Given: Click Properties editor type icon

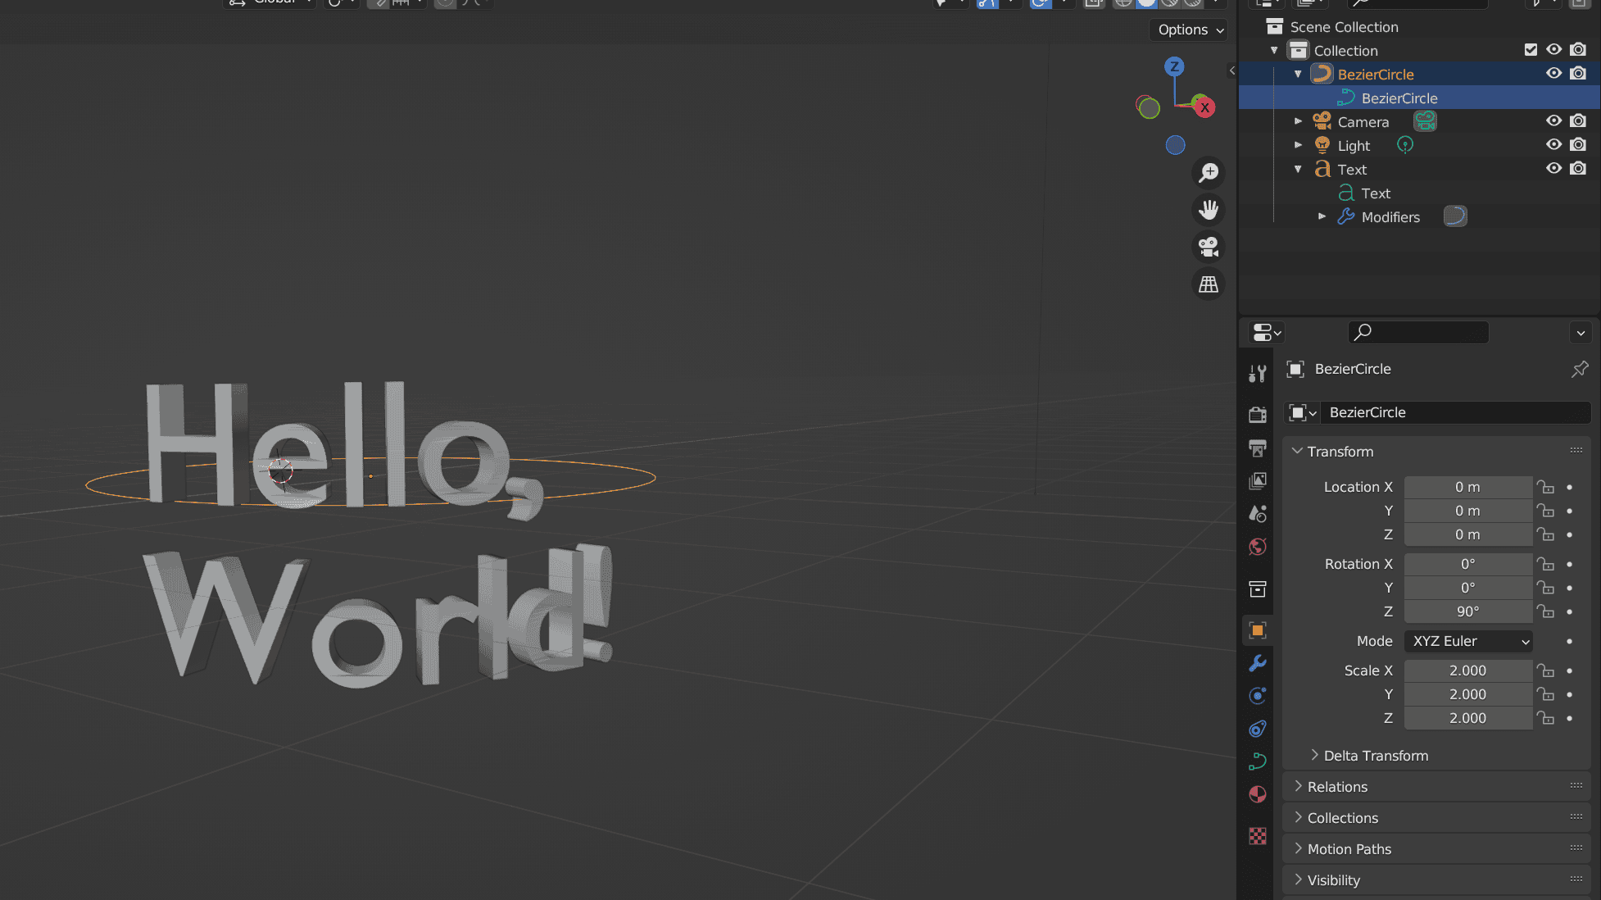Looking at the screenshot, I should (x=1266, y=332).
